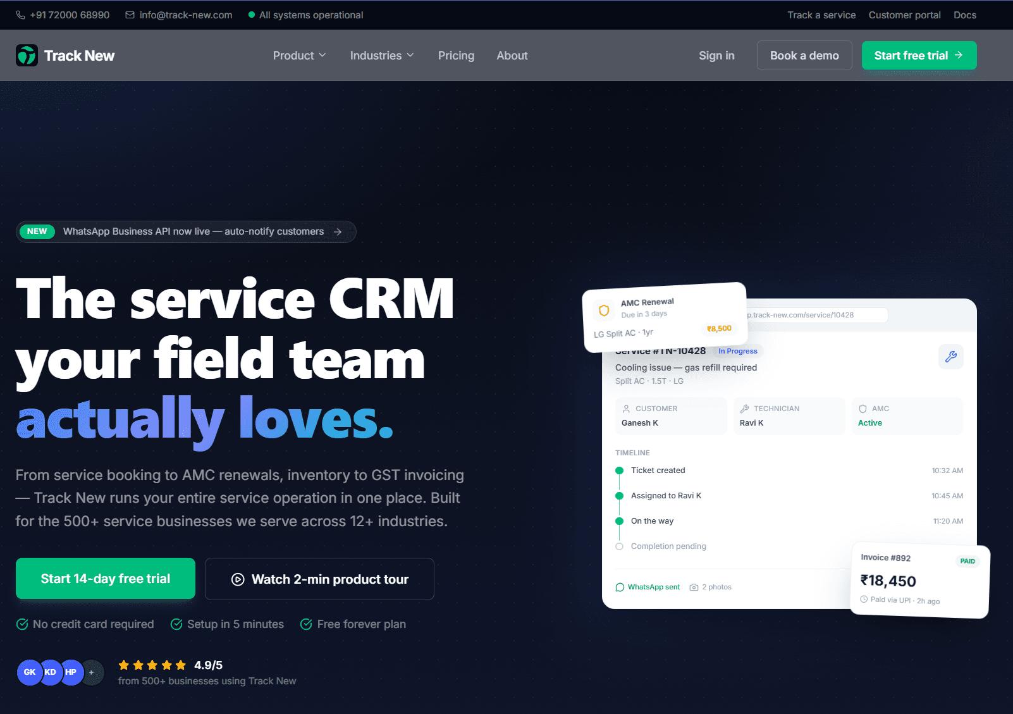This screenshot has width=1013, height=714.
Task: Click the customer person icon
Action: (626, 409)
